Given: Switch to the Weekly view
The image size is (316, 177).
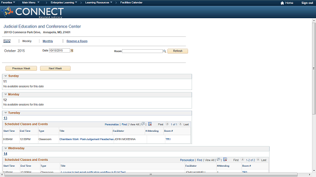Looking at the screenshot, I should (x=27, y=41).
